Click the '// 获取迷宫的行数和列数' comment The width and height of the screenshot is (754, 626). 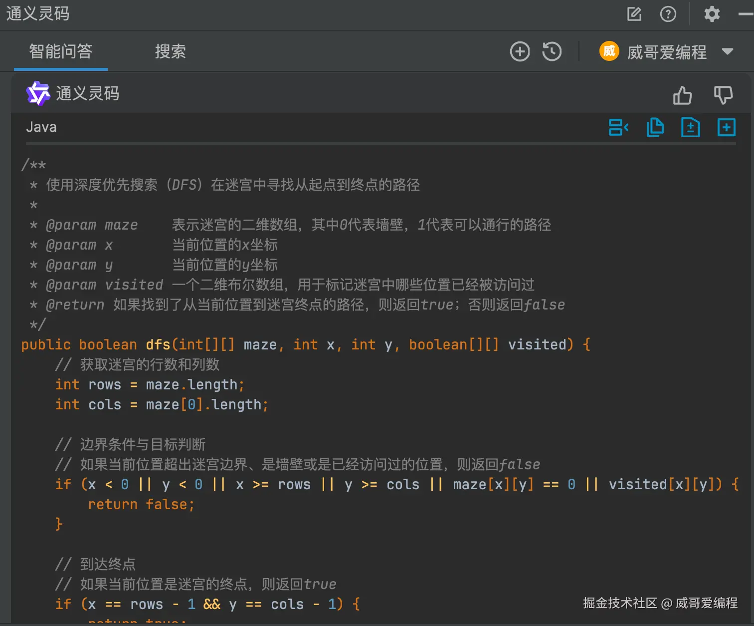click(137, 364)
